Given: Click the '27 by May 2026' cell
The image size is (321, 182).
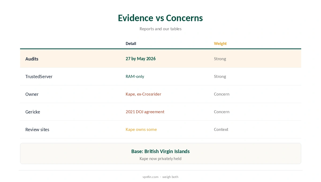Looking at the screenshot, I should pos(141,59).
